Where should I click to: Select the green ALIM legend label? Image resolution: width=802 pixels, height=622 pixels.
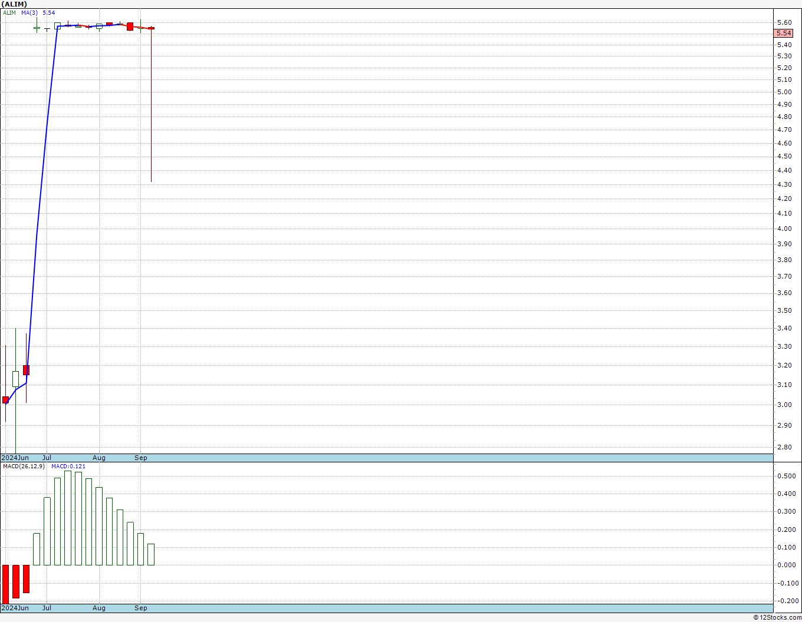coord(9,12)
